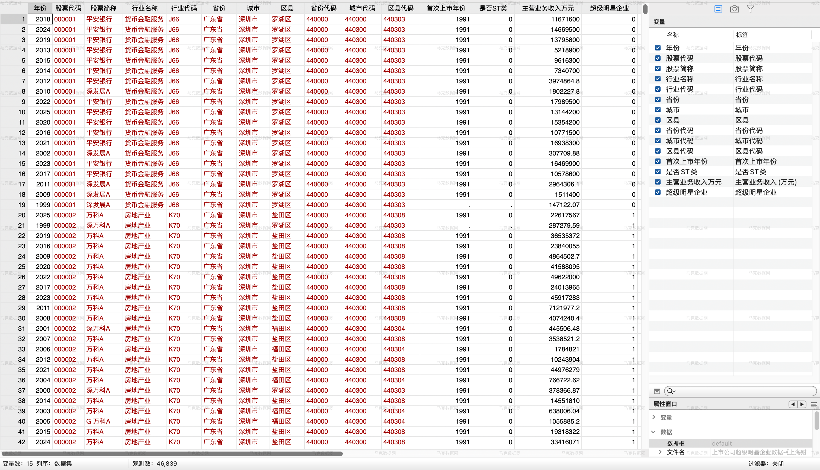Uncheck the 区县 variable checkbox
820x470 pixels.
[x=658, y=120]
